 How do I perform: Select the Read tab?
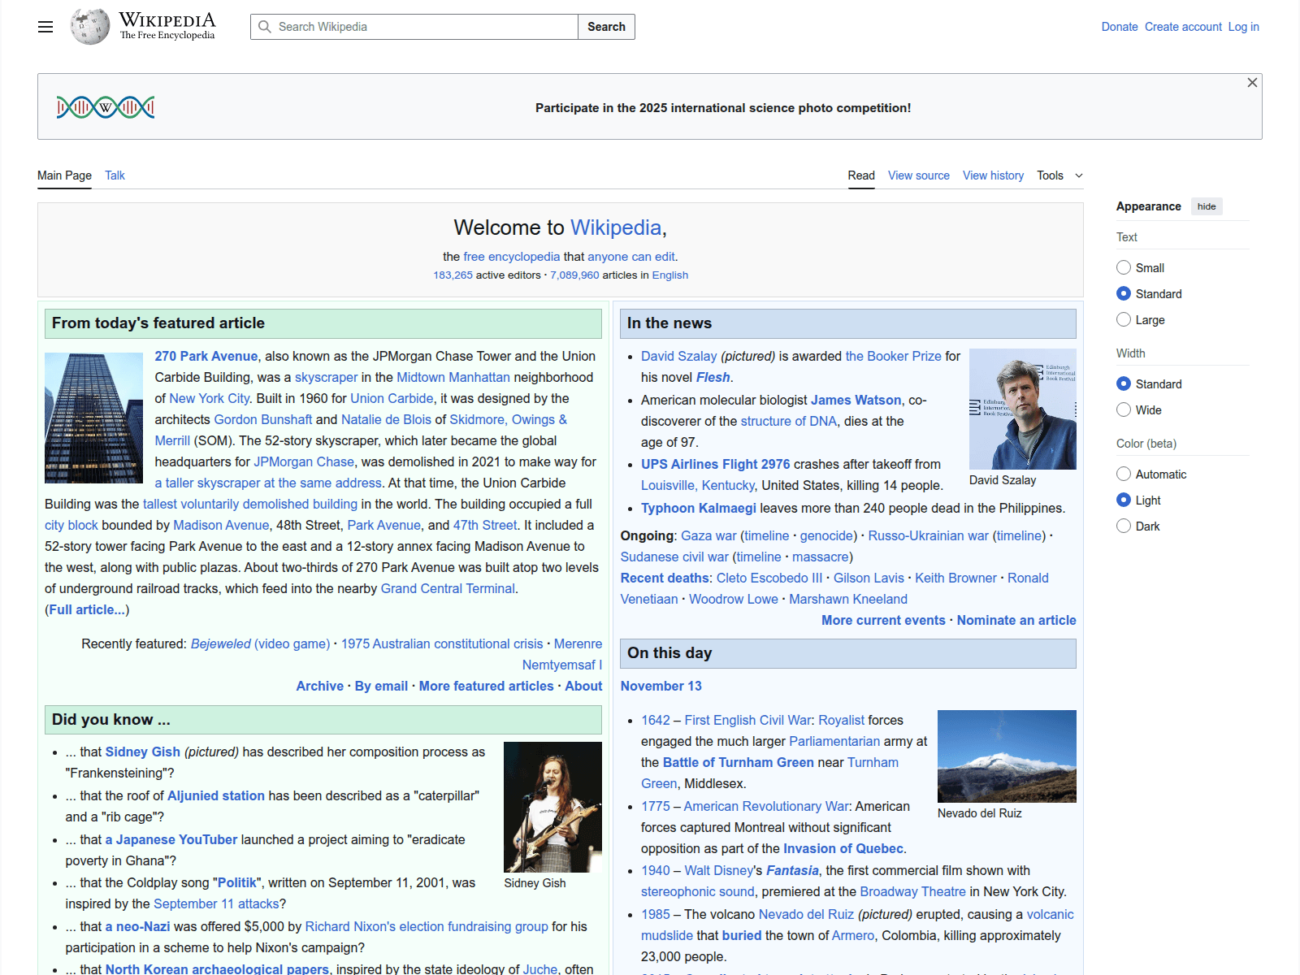pos(861,175)
